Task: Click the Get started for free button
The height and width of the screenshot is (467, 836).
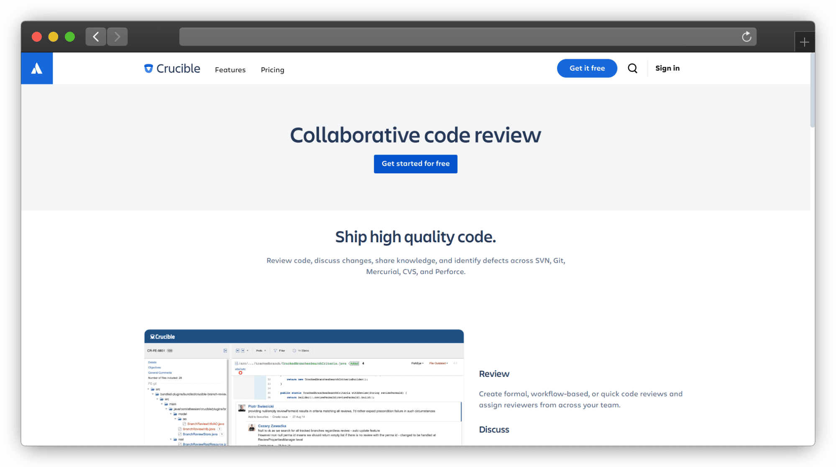Action: pyautogui.click(x=415, y=164)
